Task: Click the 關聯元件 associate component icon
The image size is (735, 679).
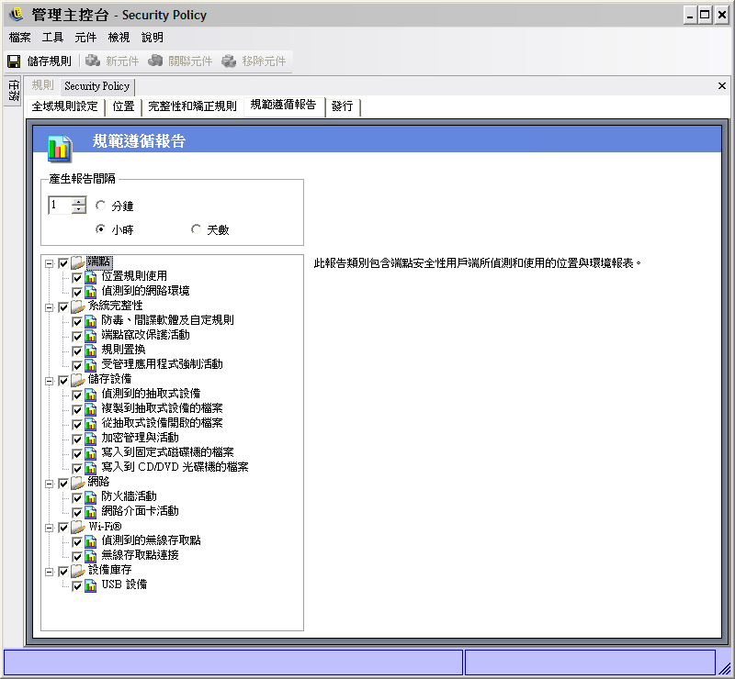Action: pyautogui.click(x=155, y=61)
